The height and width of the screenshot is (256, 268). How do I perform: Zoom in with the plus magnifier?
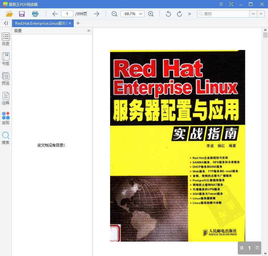tap(151, 14)
